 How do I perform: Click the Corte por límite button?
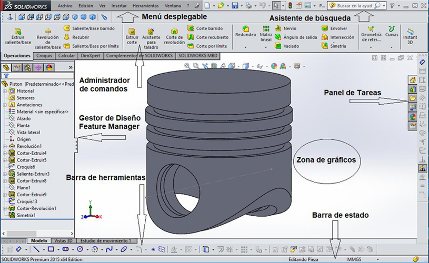(208, 46)
